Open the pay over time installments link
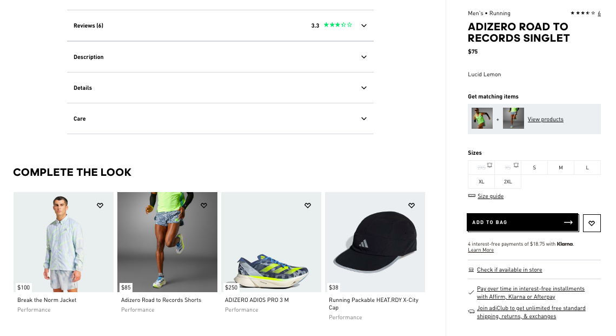Image resolution: width=616 pixels, height=336 pixels. pos(531,293)
